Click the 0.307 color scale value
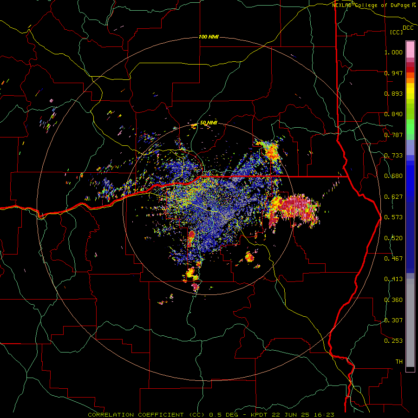This screenshot has width=418, height=418. [x=393, y=320]
